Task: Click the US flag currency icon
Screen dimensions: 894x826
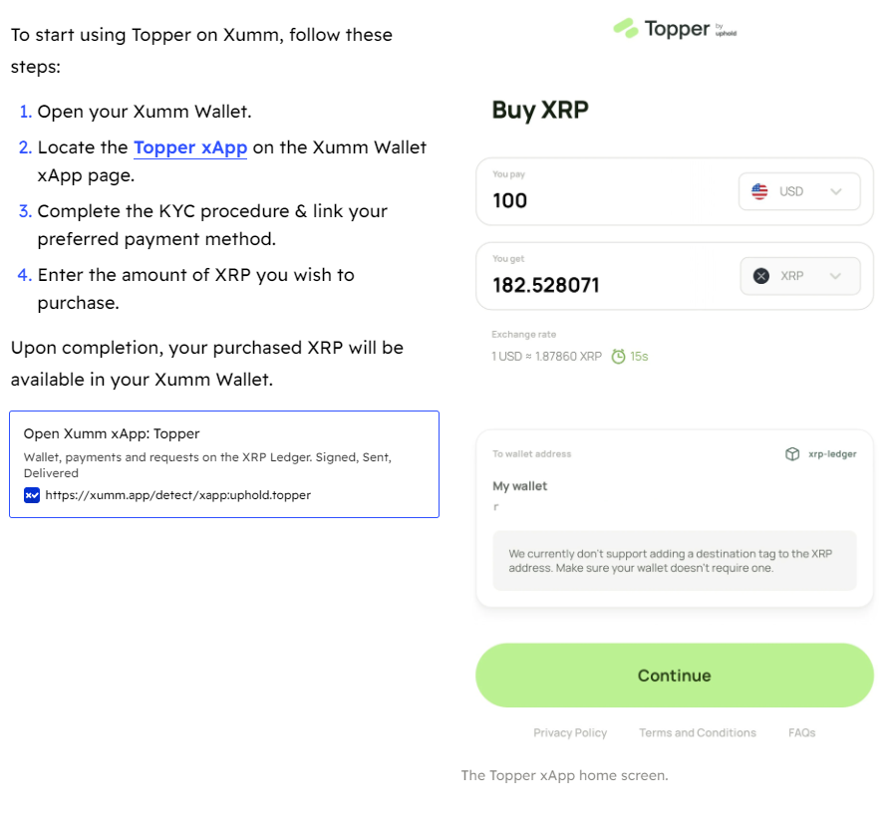Action: click(760, 191)
